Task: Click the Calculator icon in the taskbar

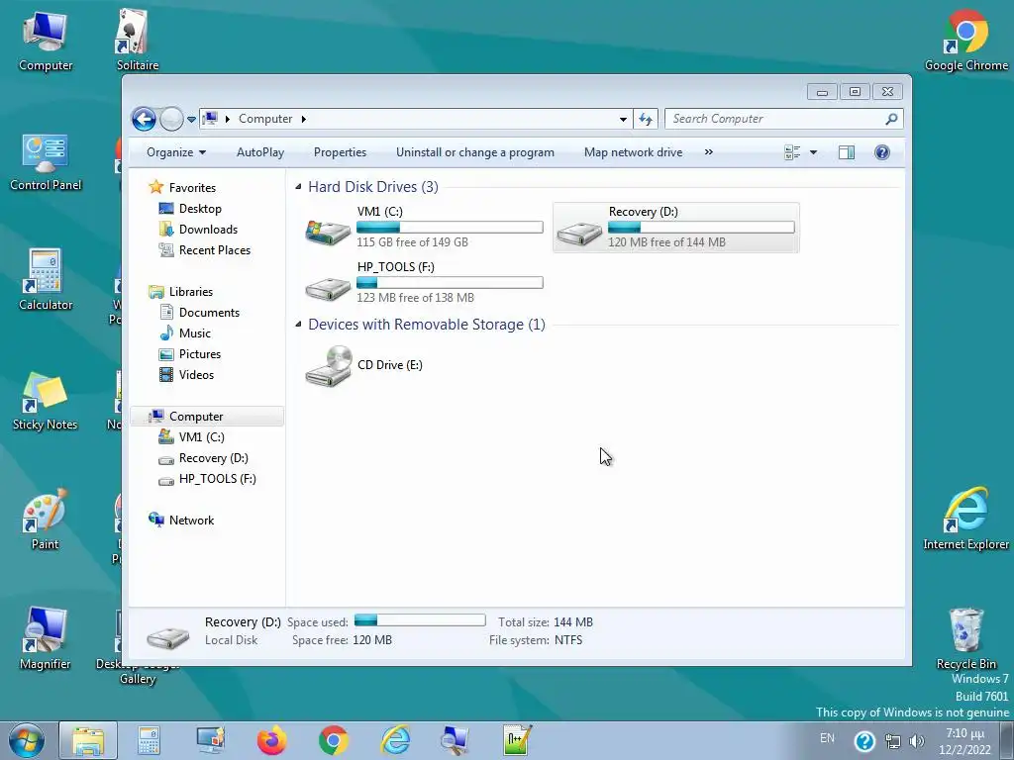Action: tap(149, 740)
